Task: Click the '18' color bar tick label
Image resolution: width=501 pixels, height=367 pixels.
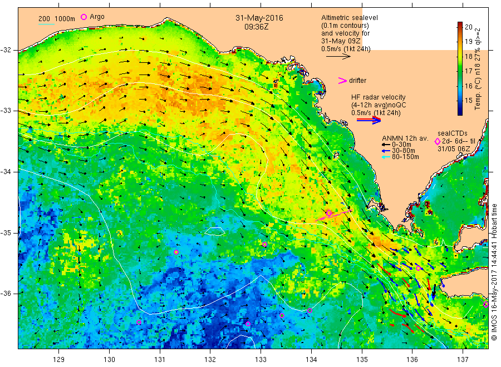Action: click(468, 57)
